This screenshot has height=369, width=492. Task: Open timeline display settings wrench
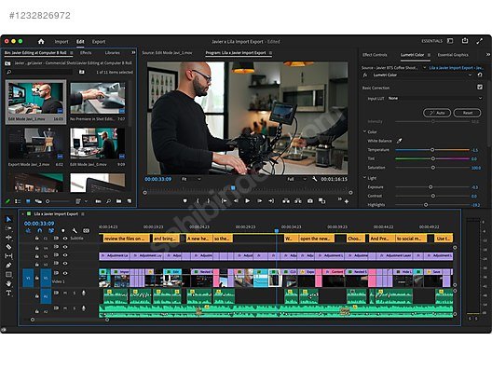75,231
